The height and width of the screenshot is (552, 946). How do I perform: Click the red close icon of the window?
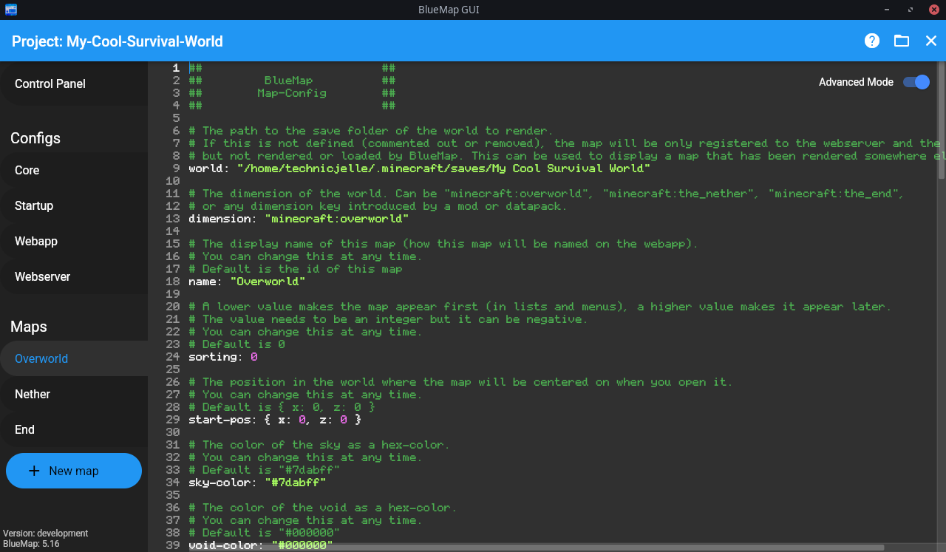coord(933,10)
